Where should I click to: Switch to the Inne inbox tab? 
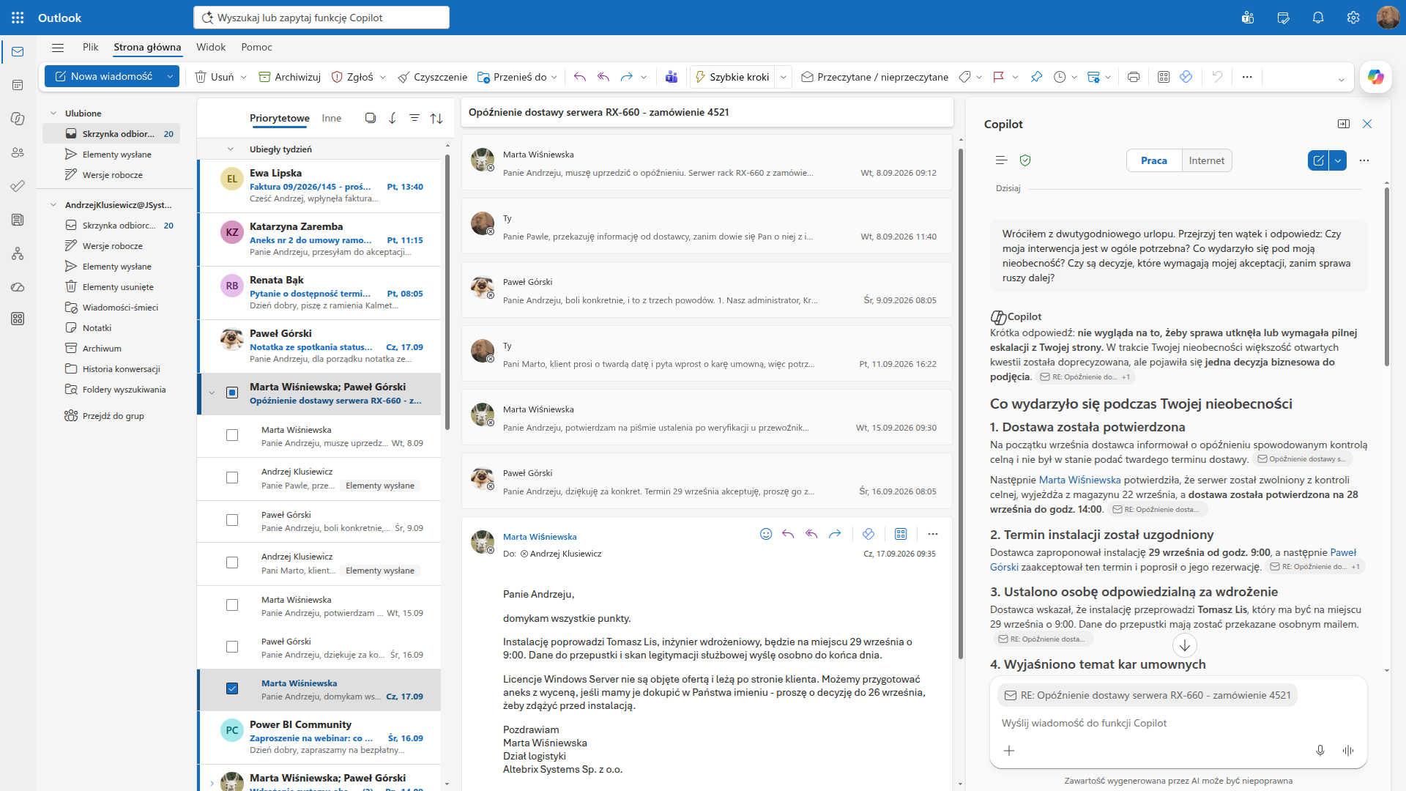(x=332, y=118)
